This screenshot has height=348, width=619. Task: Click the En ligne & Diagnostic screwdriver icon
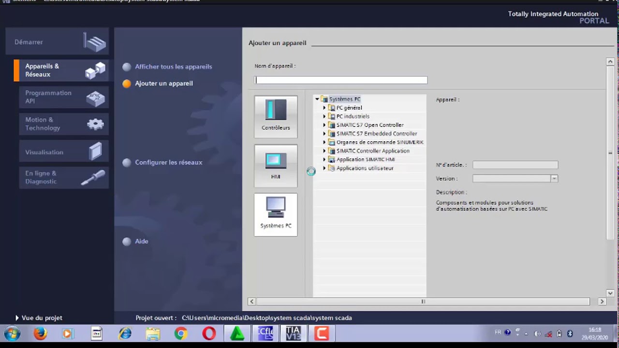93,178
